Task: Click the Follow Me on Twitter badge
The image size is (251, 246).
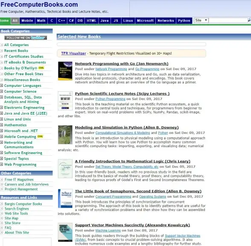Action: (26, 38)
